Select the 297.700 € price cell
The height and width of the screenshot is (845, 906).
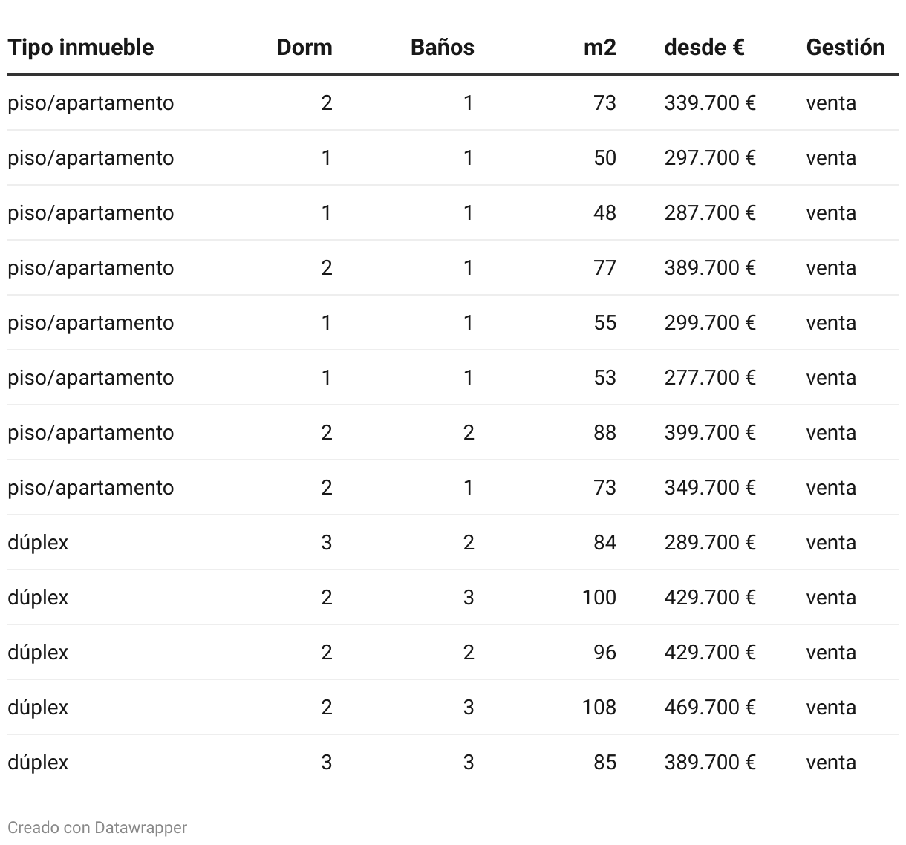[x=710, y=157]
